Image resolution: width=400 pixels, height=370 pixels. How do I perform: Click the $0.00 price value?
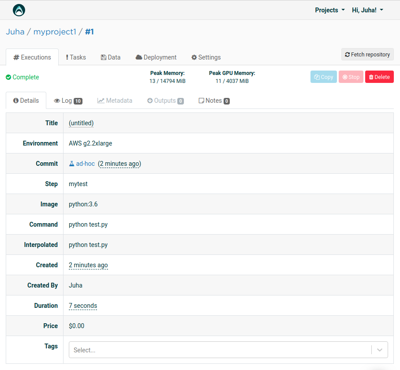tap(77, 326)
